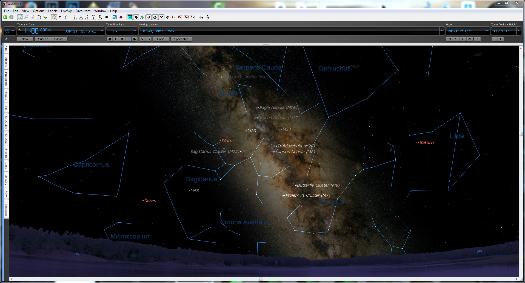Open the File menu

point(7,11)
